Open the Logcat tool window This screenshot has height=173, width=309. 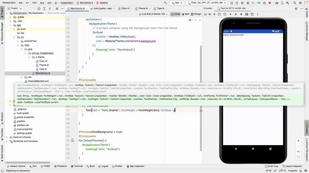point(103,166)
